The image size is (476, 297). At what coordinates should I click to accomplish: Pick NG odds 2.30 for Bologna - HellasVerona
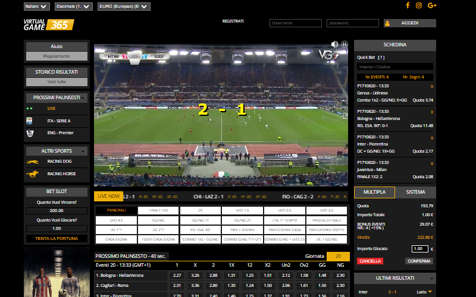pos(340,276)
